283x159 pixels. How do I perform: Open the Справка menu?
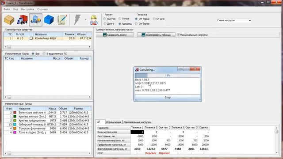pos(42,9)
